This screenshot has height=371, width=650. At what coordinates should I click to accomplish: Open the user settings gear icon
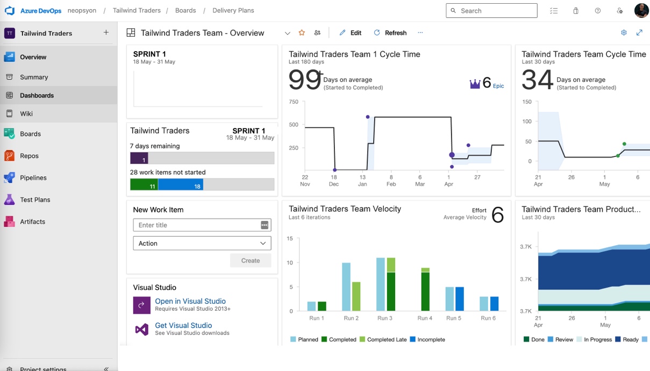pyautogui.click(x=619, y=10)
